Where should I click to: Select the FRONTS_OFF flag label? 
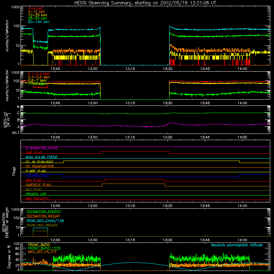[36, 194]
